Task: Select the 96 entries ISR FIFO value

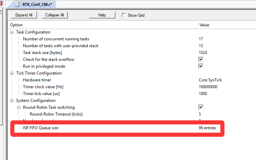Action: coord(207,128)
